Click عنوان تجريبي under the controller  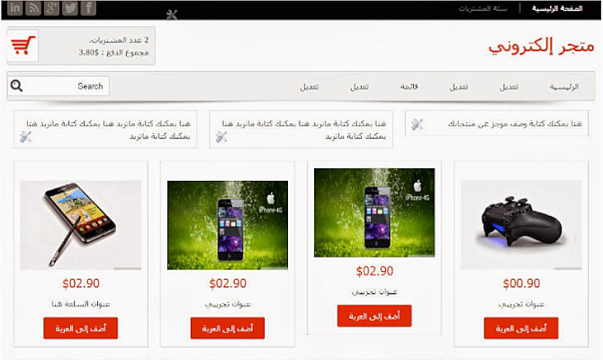click(521, 304)
